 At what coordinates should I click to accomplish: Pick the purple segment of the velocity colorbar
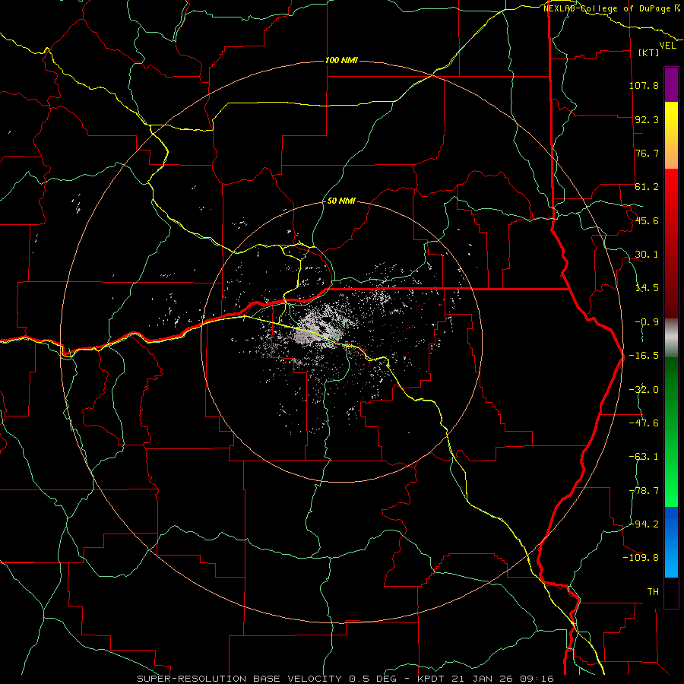(x=671, y=84)
